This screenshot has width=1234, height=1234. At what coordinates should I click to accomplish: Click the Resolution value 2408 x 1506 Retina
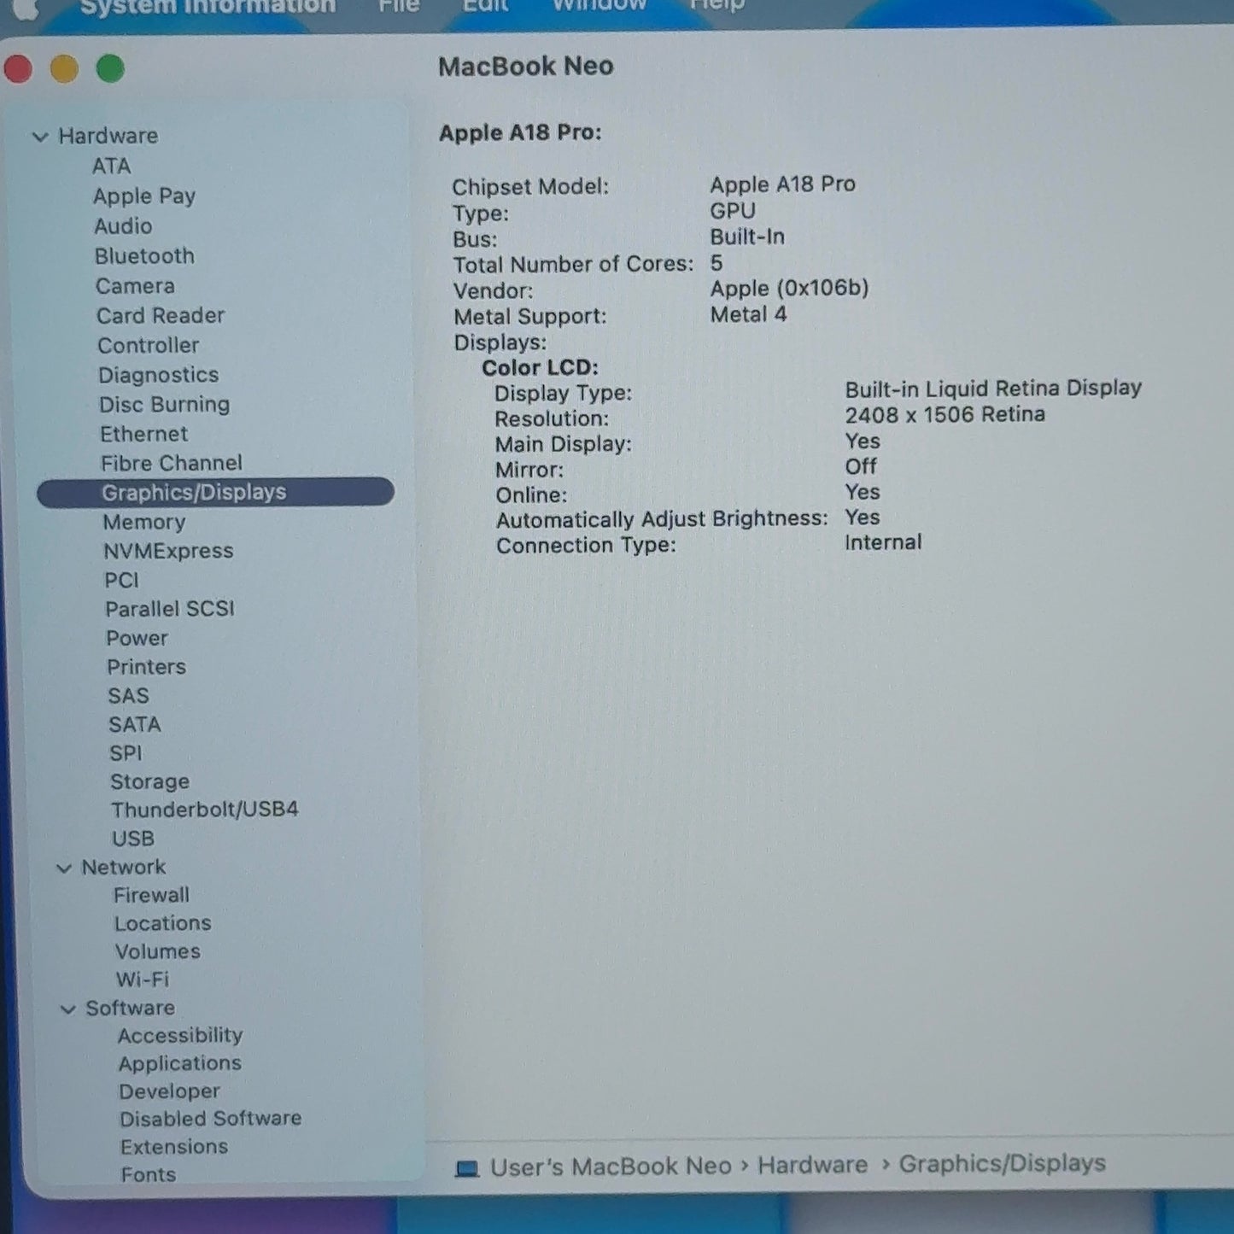(945, 415)
